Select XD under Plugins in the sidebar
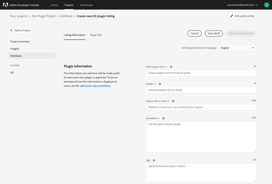Image resolution: width=272 pixels, height=184 pixels. [12, 73]
